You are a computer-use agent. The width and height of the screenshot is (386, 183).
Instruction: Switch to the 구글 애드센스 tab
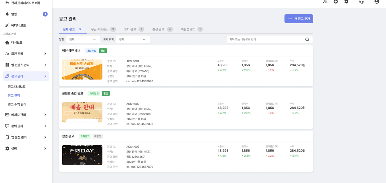coord(103,29)
